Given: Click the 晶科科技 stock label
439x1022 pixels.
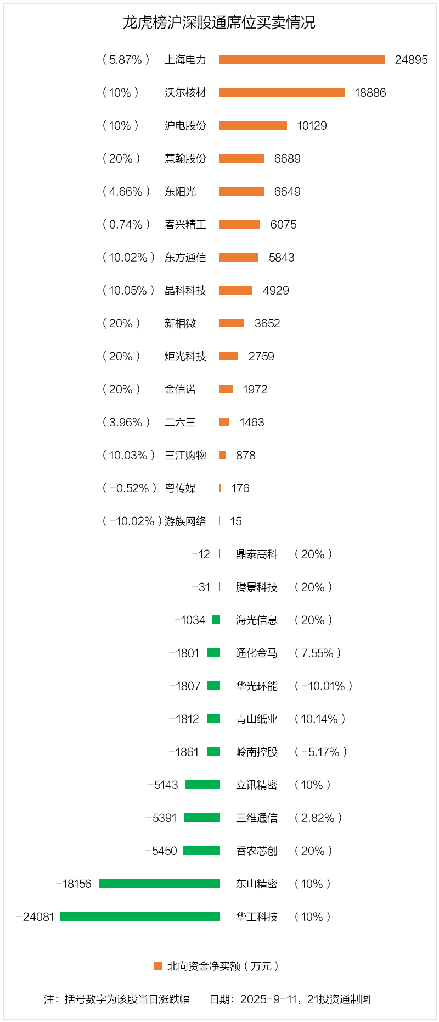Looking at the screenshot, I should pyautogui.click(x=185, y=290).
